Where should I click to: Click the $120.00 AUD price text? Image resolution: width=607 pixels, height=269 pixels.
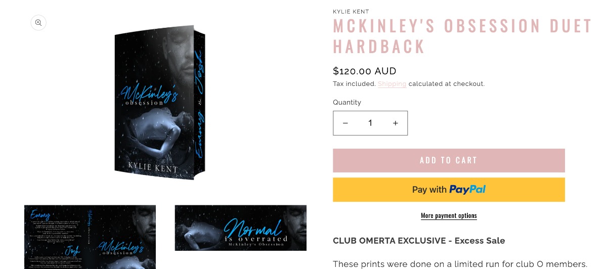365,71
